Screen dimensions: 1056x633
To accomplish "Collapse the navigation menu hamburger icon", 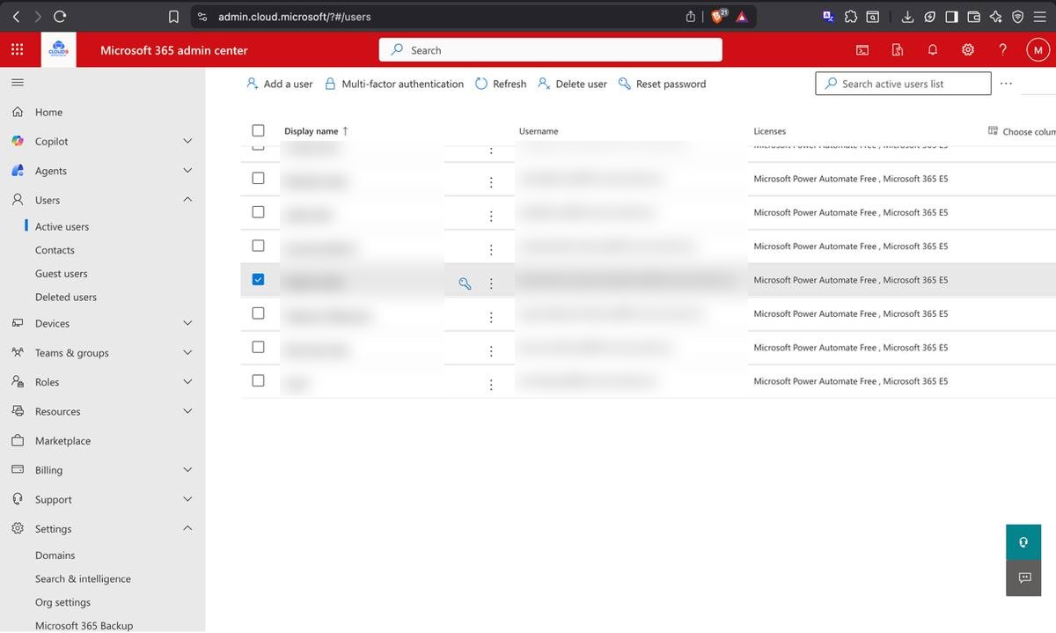I will [x=17, y=82].
